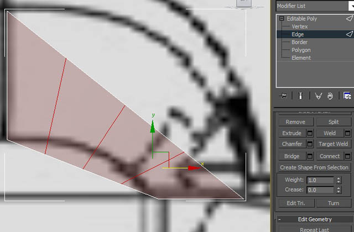Viewport: 354px width, 232px height.
Task: Open Bridge settings box icon
Action: click(310, 156)
